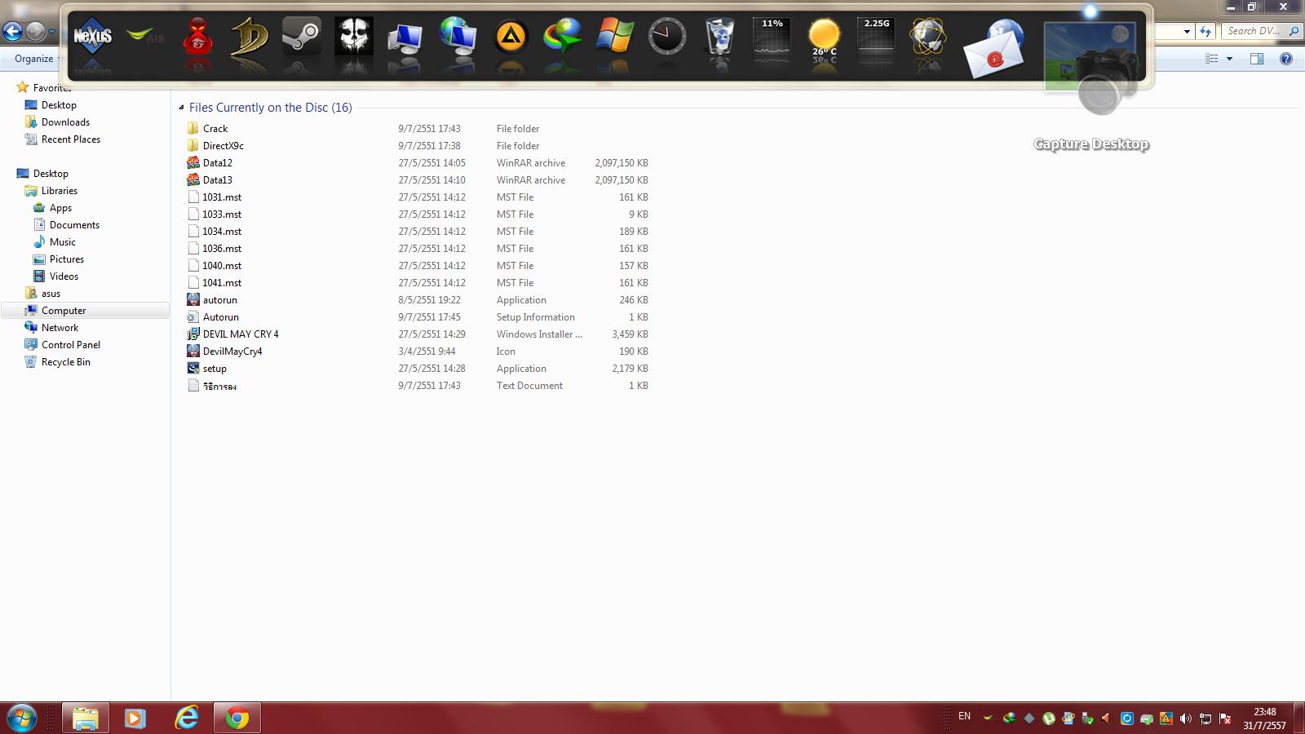1305x734 pixels.
Task: Select Computer in the navigation pane
Action: [64, 311]
